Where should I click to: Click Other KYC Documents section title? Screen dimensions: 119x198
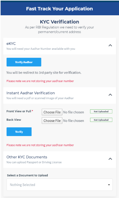(27, 157)
